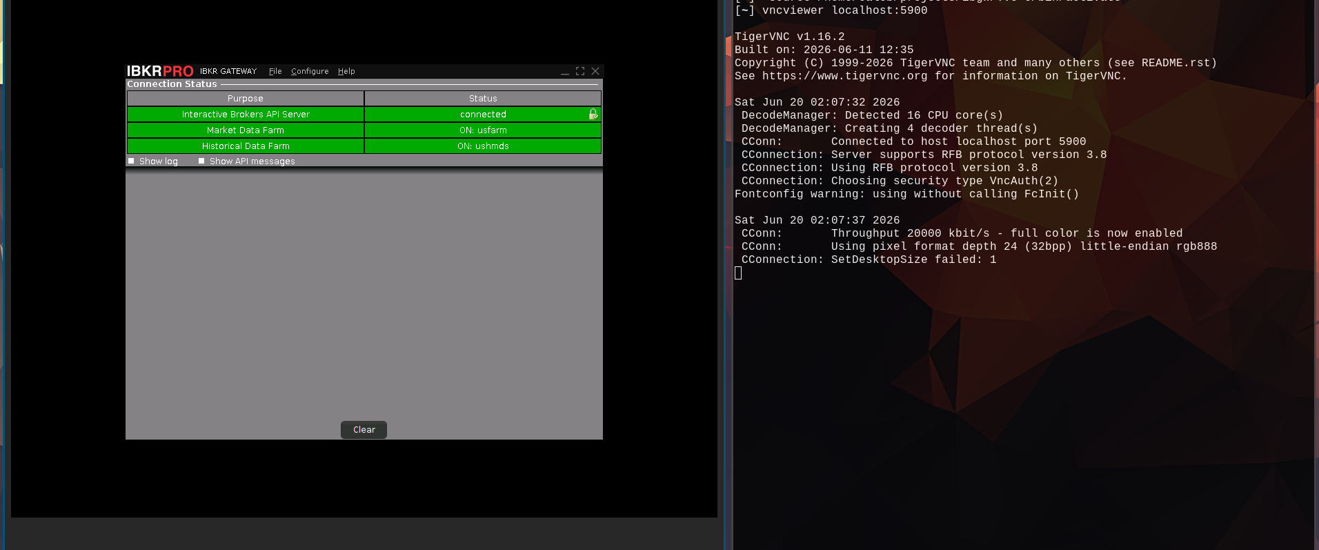Close the IBKR Gateway window
This screenshot has width=1319, height=550.
(x=595, y=71)
